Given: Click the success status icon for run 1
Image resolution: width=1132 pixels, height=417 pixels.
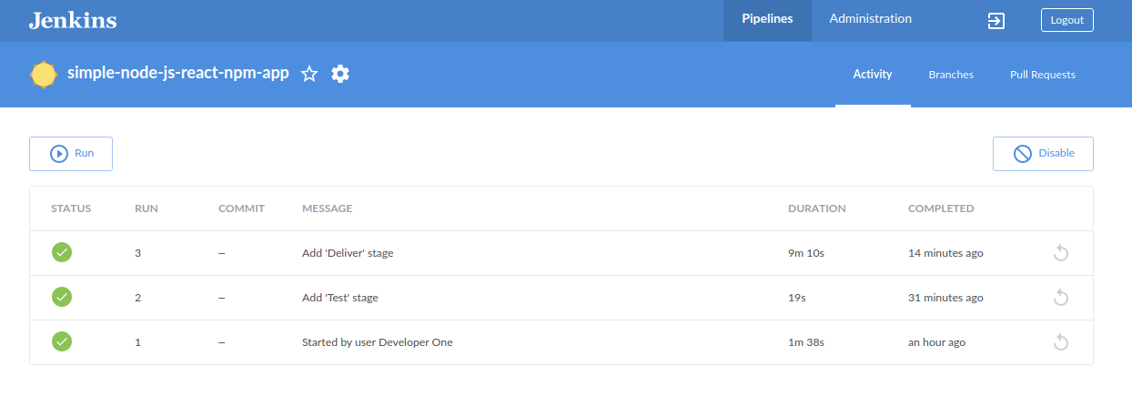Looking at the screenshot, I should [62, 341].
